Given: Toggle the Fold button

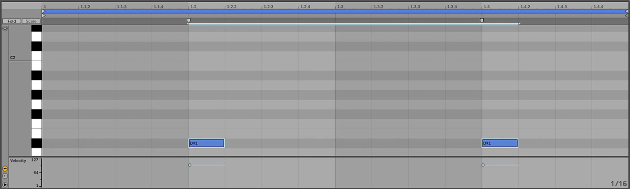Looking at the screenshot, I should [x=12, y=21].
